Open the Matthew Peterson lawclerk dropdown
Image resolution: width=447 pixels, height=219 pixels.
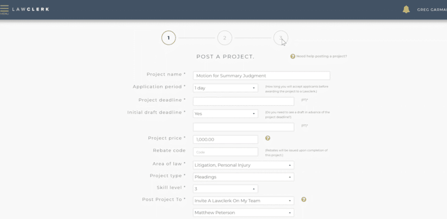[244, 212]
